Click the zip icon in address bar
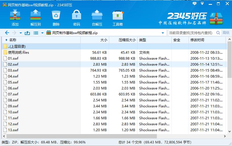Image resolution: width=232 pixels, height=146 pixels. click(49, 33)
